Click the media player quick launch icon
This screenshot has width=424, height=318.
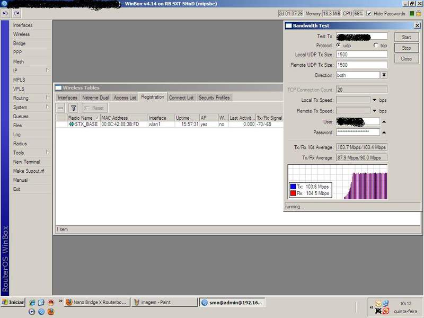pyautogui.click(x=32, y=312)
